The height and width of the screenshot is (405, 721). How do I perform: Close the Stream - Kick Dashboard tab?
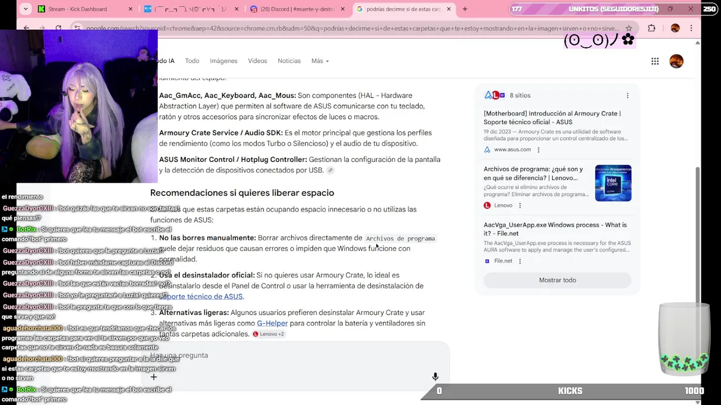pos(131,9)
